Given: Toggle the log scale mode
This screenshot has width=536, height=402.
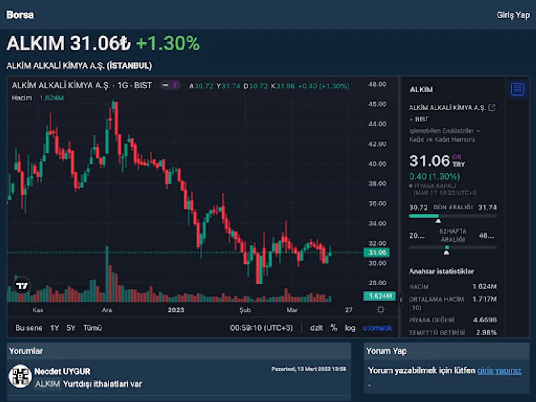Looking at the screenshot, I should 350,328.
